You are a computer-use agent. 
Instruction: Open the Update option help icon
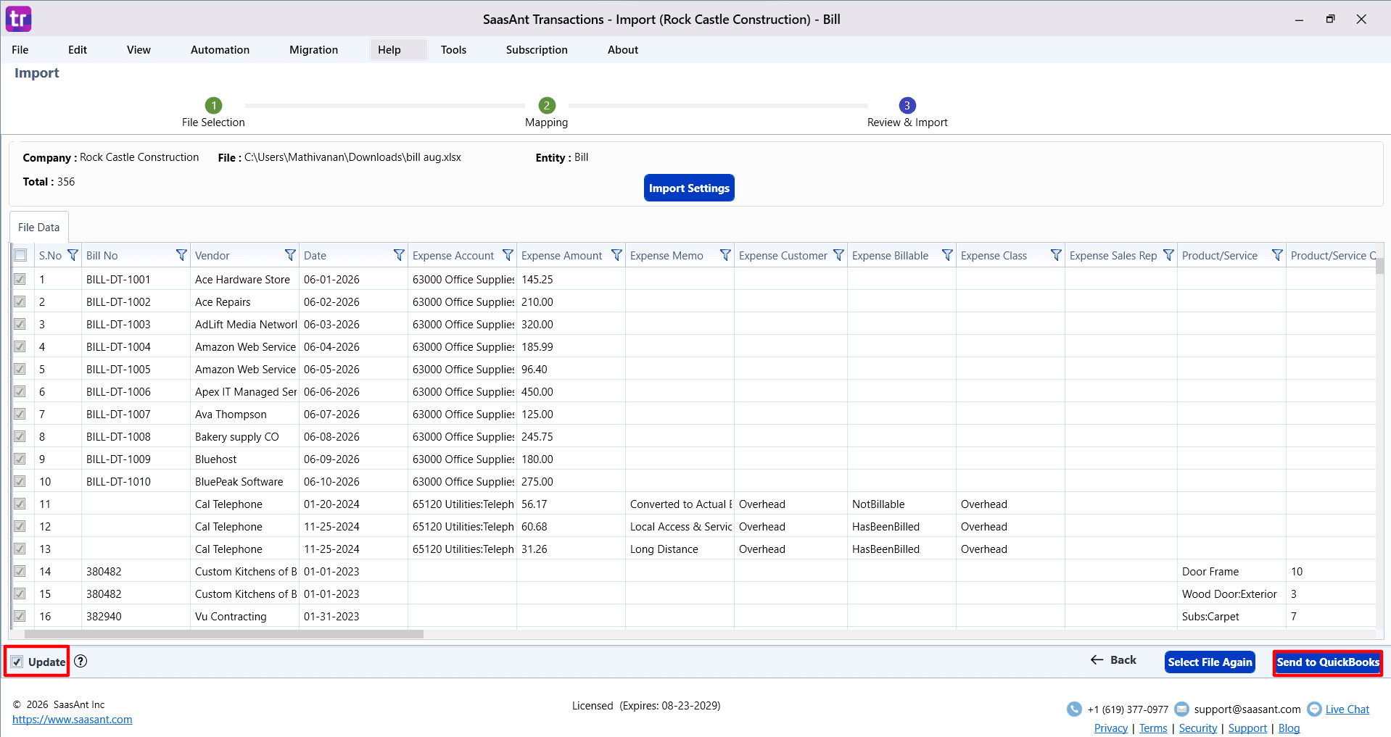(x=81, y=661)
